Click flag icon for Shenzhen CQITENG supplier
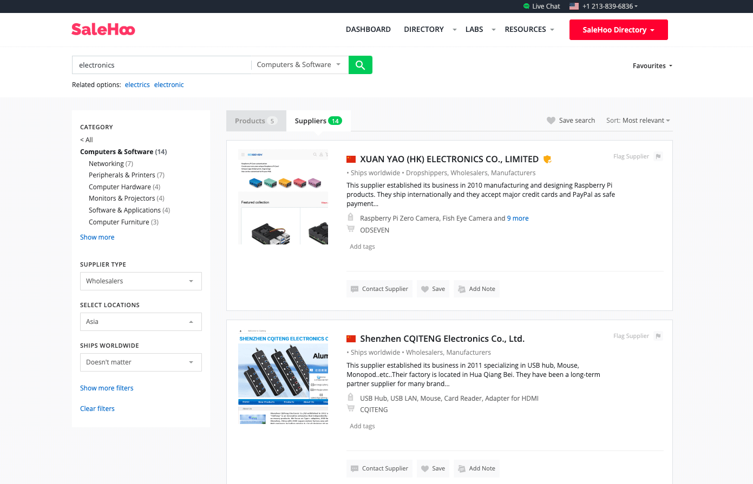Image resolution: width=753 pixels, height=484 pixels. pos(658,336)
